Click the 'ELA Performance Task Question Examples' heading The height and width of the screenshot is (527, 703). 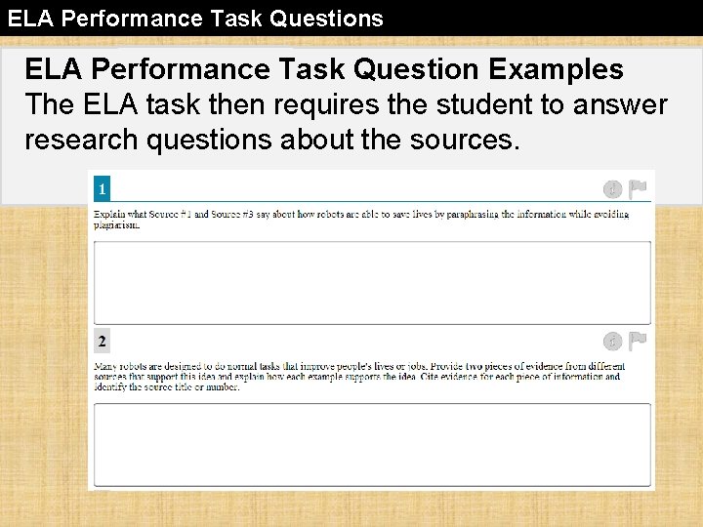pyautogui.click(x=324, y=69)
